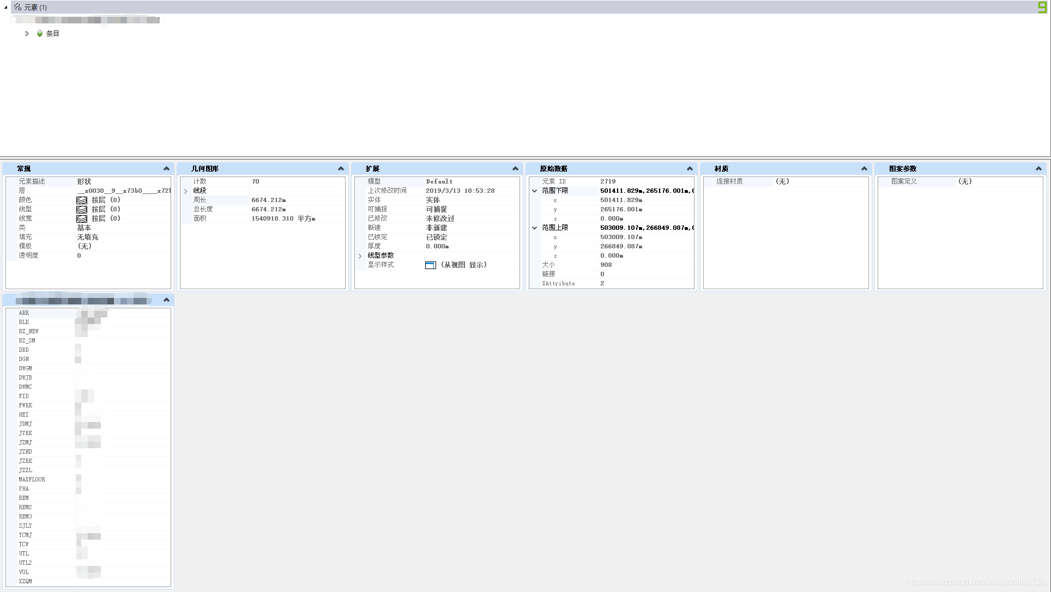Collapse the blurred custom attributes panel

coord(166,300)
